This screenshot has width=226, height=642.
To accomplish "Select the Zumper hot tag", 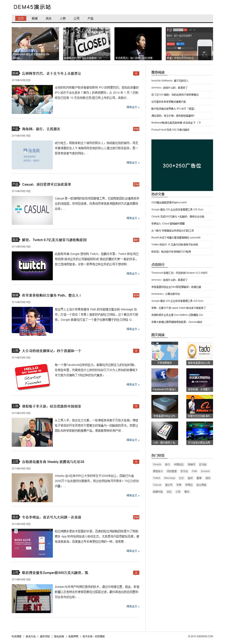I will coord(205,471).
